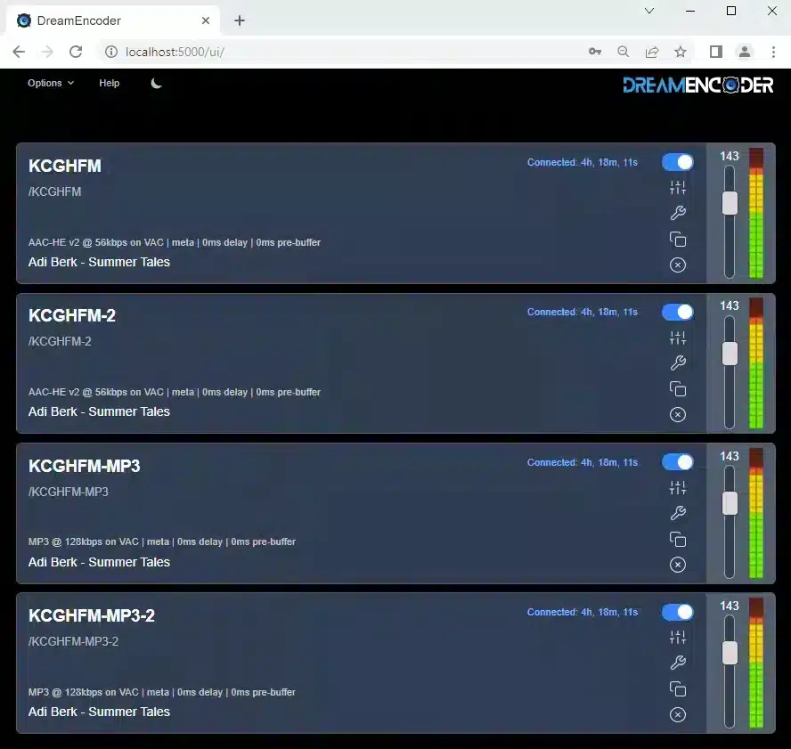Click the copy icon for KCGHFM

pyautogui.click(x=678, y=239)
